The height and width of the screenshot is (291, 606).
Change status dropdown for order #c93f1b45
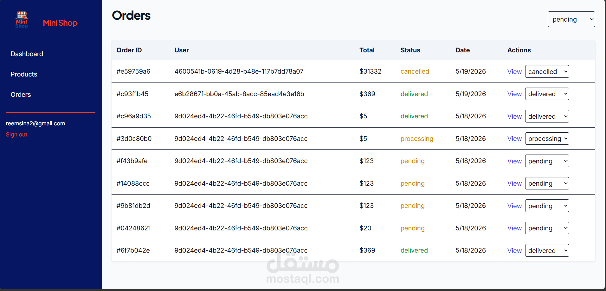547,94
